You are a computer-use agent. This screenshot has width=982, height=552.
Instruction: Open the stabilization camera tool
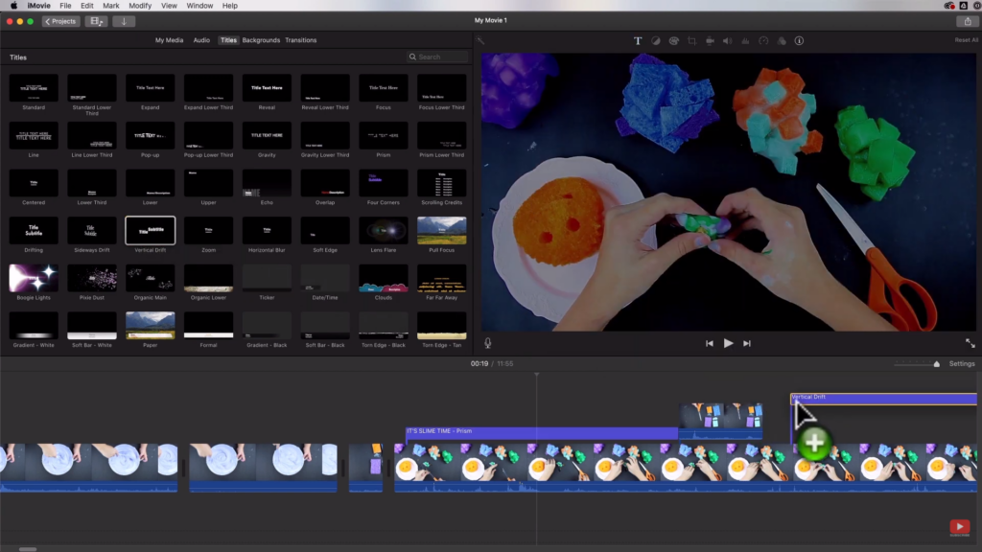710,40
